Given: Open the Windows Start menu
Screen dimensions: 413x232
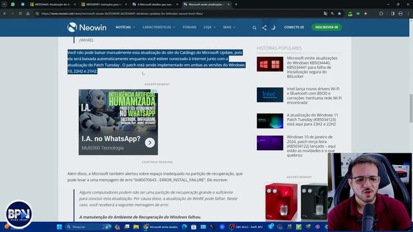Looking at the screenshot, I should pyautogui.click(x=59, y=227).
